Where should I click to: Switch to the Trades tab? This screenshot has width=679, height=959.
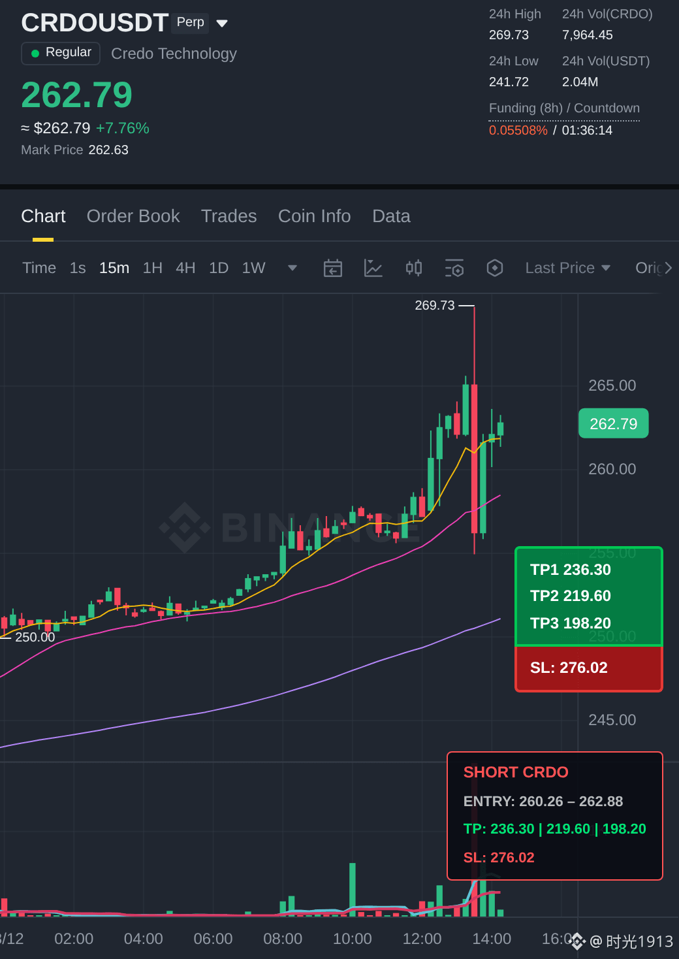pos(229,216)
